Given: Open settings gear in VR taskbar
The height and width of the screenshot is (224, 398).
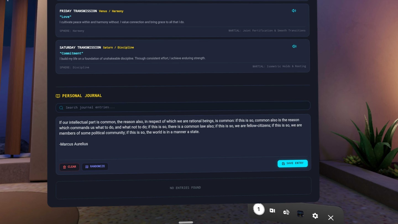Looking at the screenshot, I should click(315, 216).
